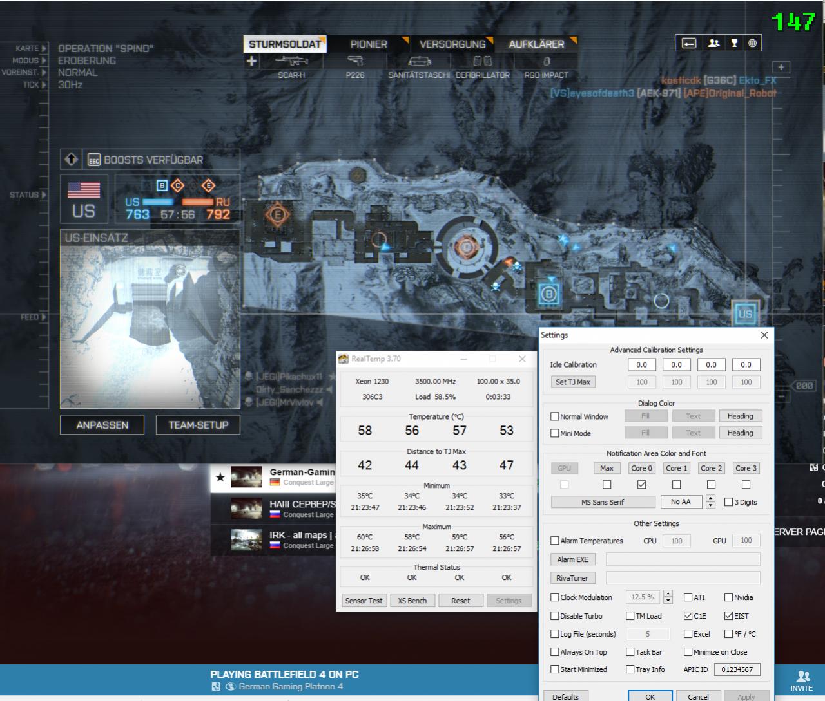Switch to the Versorgung class tab
Image resolution: width=825 pixels, height=701 pixels.
pyautogui.click(x=452, y=44)
